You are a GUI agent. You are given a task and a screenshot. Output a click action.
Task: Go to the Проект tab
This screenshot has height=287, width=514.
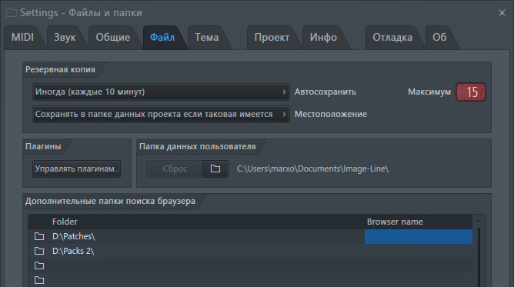272,38
